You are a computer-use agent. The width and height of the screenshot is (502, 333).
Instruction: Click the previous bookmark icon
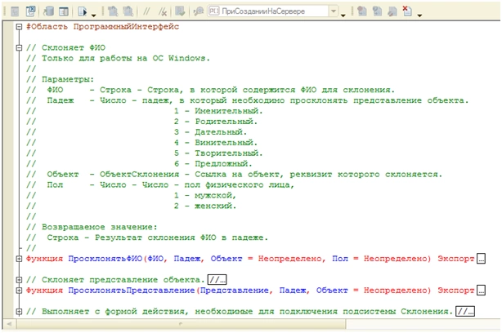pos(392,11)
